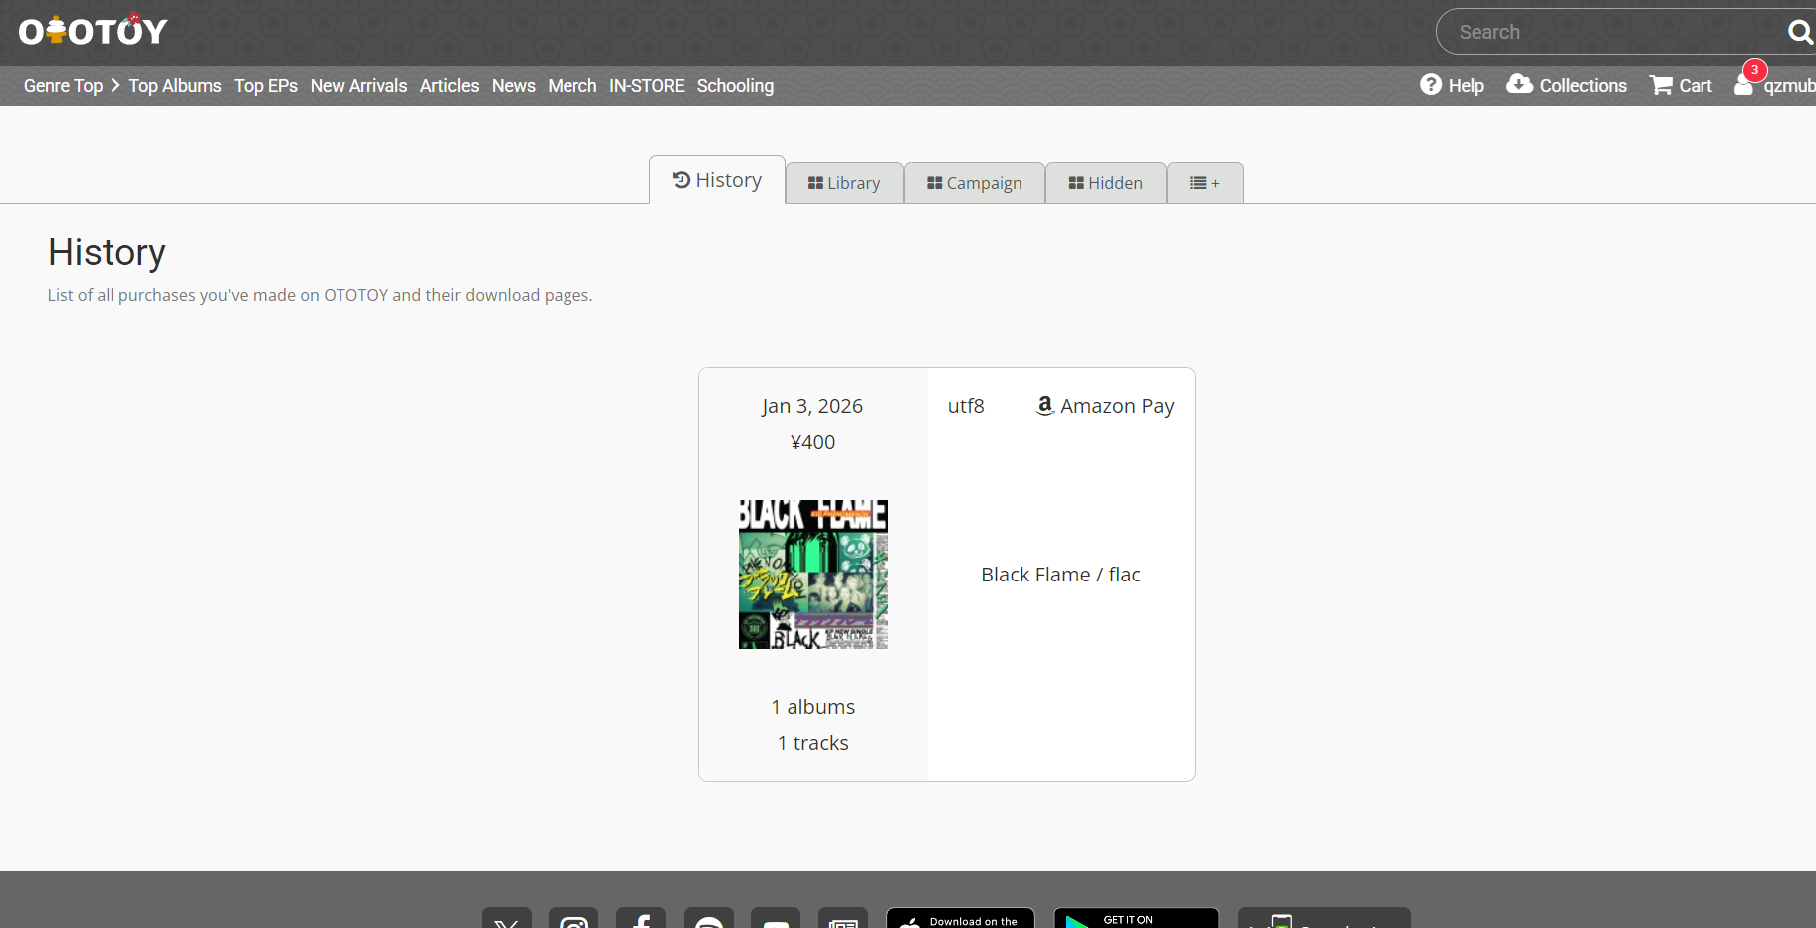Open the shopping Cart icon

(1661, 85)
